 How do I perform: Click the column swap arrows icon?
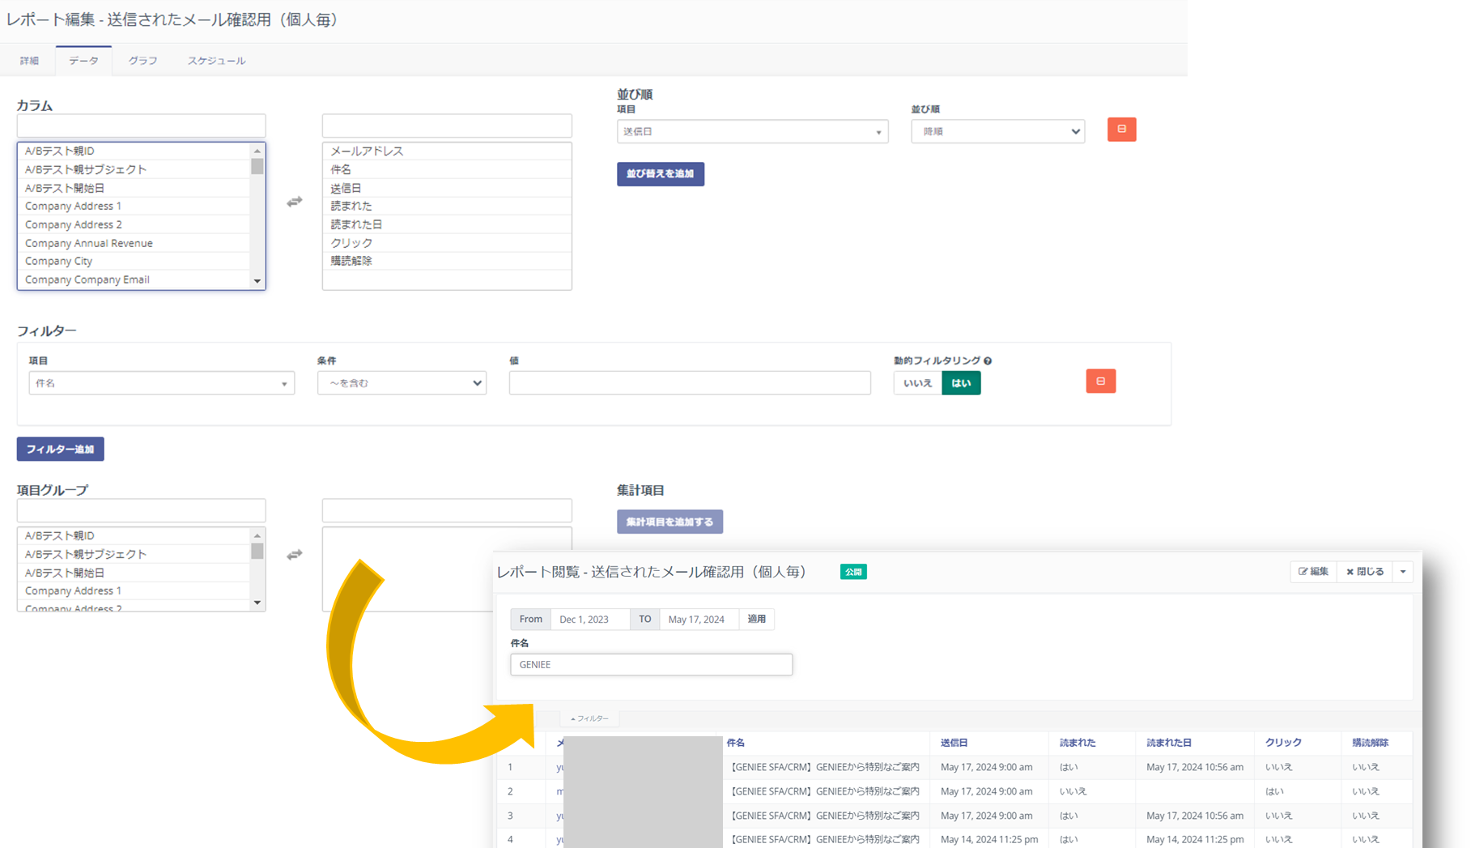pos(294,202)
